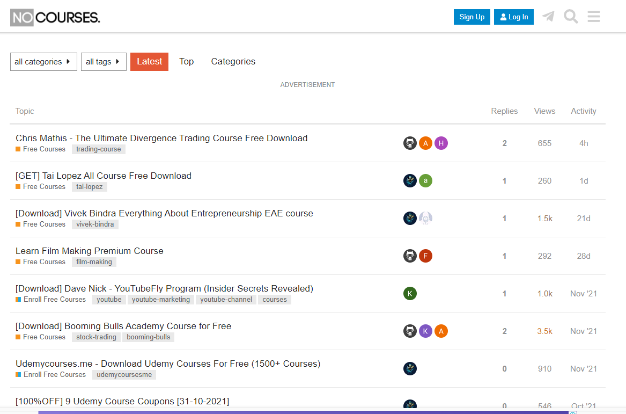Select the 'youtube-channel' tag

pyautogui.click(x=226, y=299)
